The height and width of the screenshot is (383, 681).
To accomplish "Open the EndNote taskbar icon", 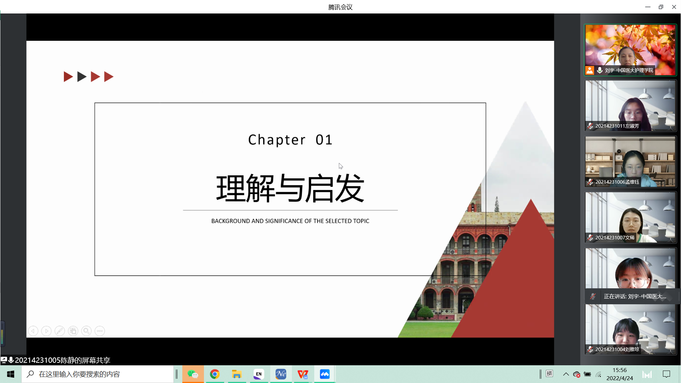I will [x=259, y=374].
